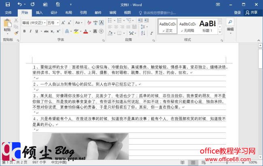The image size is (263, 166).
Task: Toggle subscript formatting
Action: 52,31
